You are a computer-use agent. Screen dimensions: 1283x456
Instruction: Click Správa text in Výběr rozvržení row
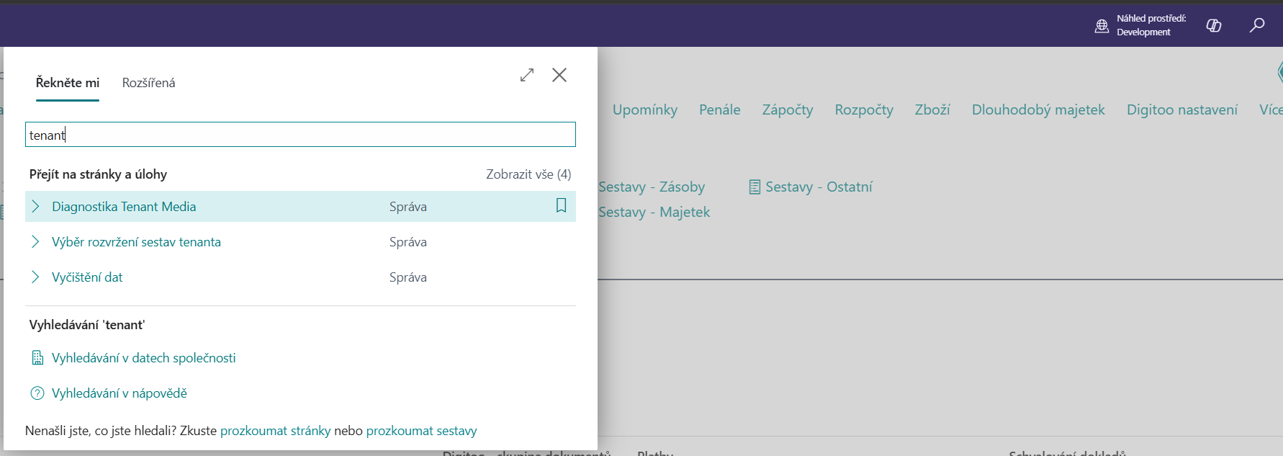point(408,242)
